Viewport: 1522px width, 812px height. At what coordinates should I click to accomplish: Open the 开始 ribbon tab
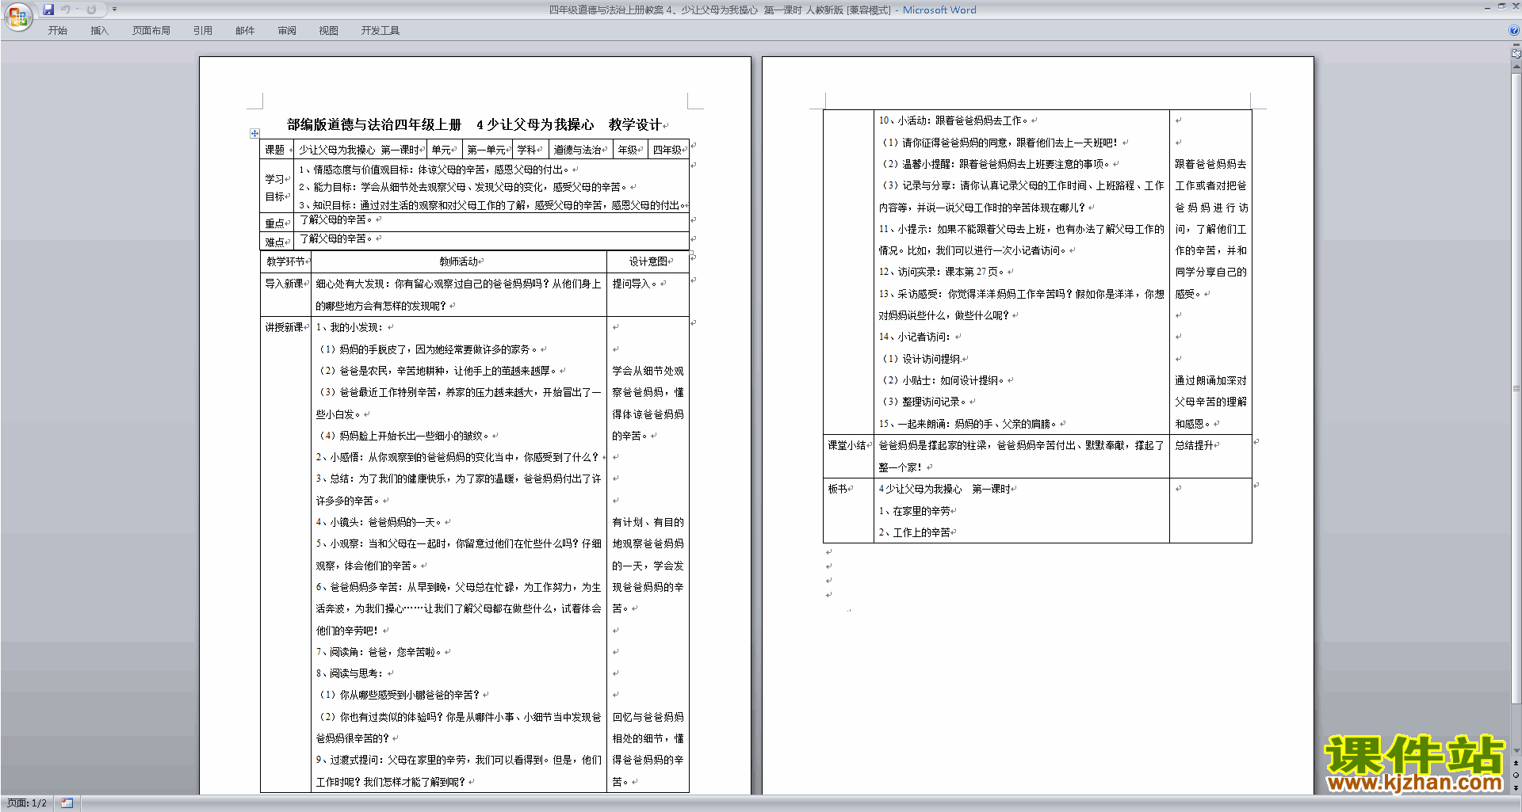[x=57, y=31]
